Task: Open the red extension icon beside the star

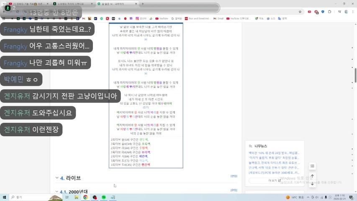Action: (309, 12)
